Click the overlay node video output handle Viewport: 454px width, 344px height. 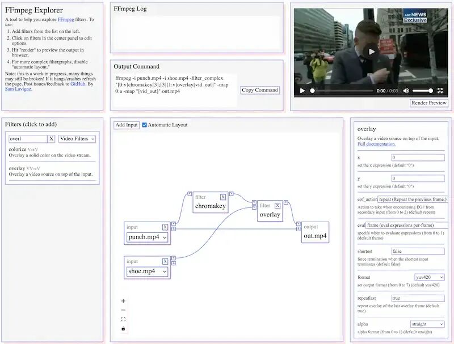click(x=286, y=202)
